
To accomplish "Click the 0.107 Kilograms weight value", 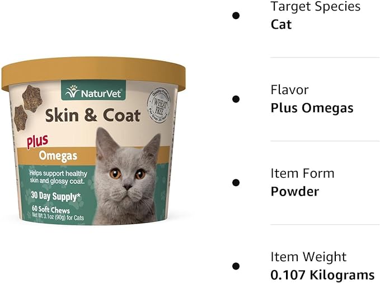I will pyautogui.click(x=322, y=275).
